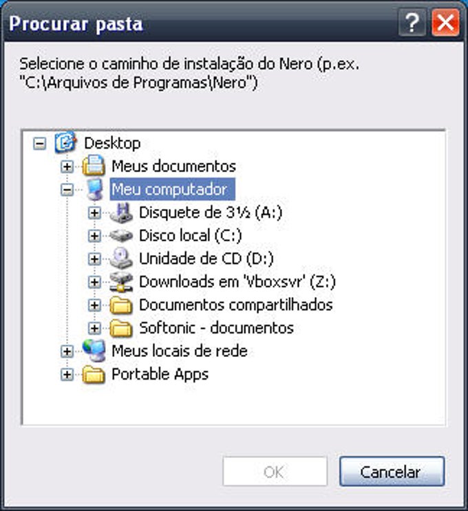Click the Meus locais de rede icon
Image resolution: width=468 pixels, height=511 pixels.
click(x=94, y=351)
